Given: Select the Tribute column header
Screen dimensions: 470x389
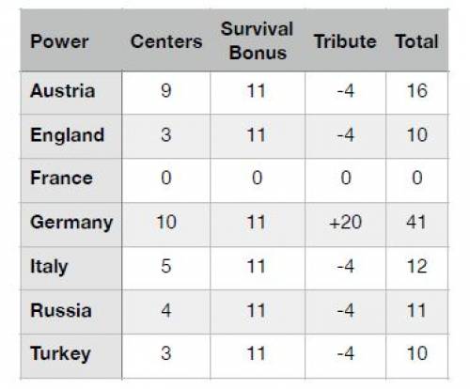Looking at the screenshot, I should click(345, 41).
